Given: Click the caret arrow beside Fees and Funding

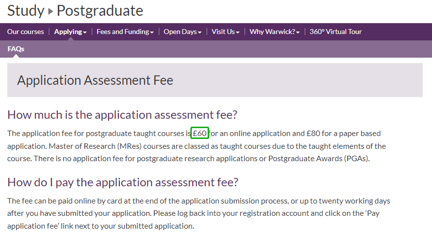Looking at the screenshot, I should tap(152, 33).
